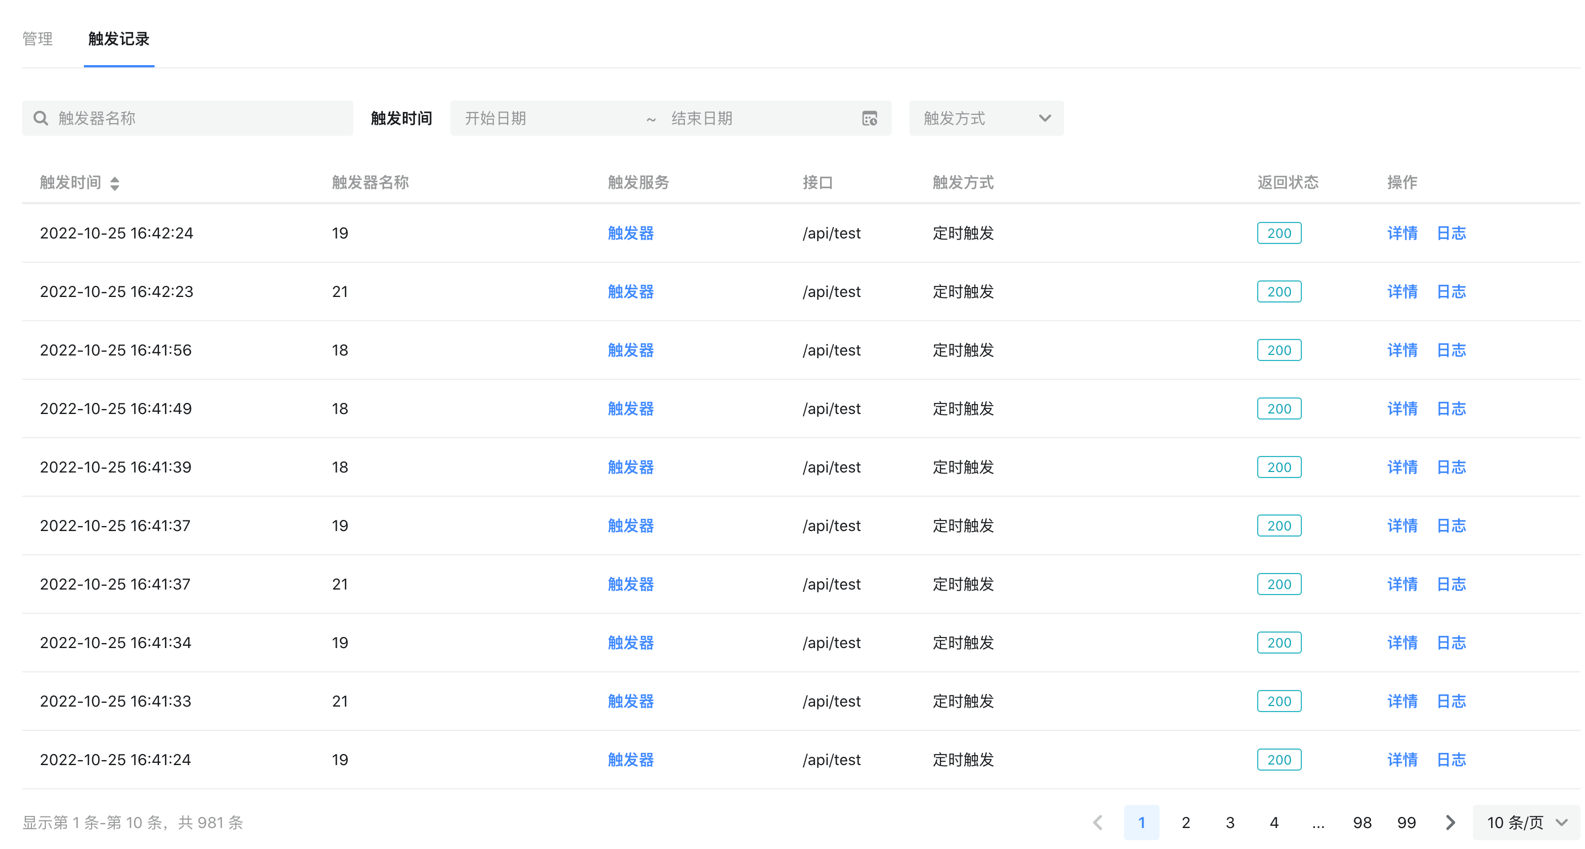
Task: Open 详情 for the 16:41:39 record
Action: [1402, 468]
